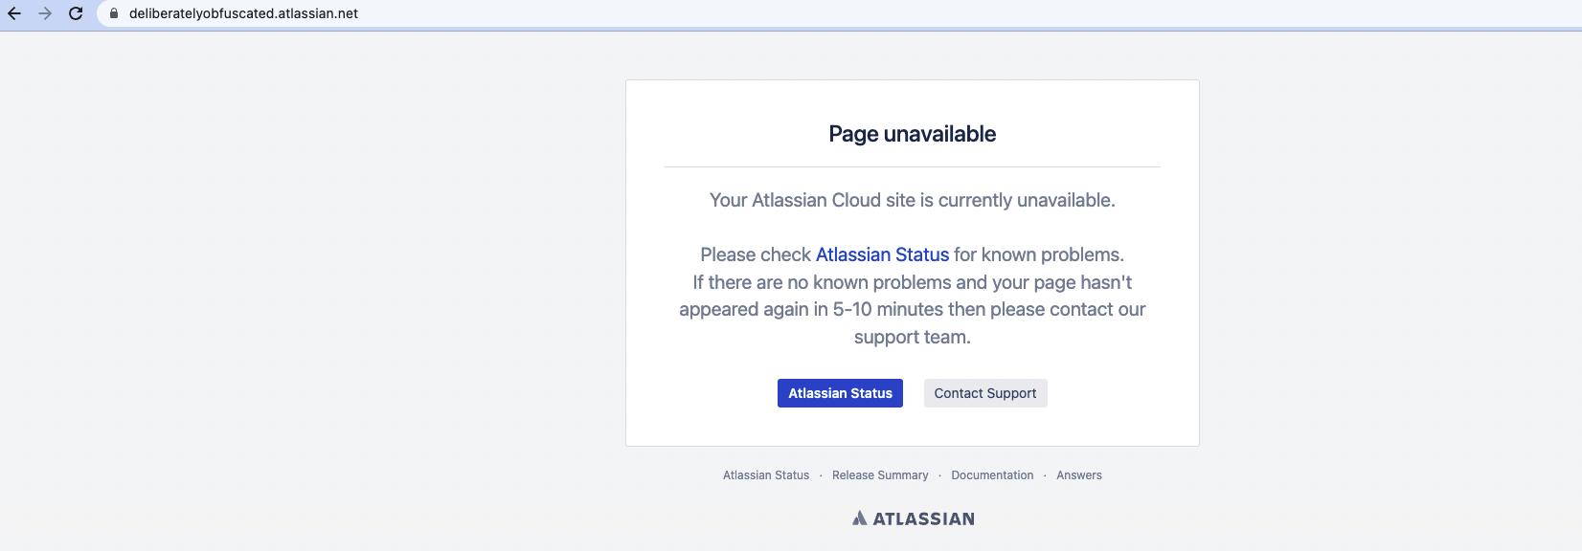The image size is (1582, 551).
Task: Select the deliberatelyobfuscated.atlassian.net address bar
Action: tap(242, 13)
